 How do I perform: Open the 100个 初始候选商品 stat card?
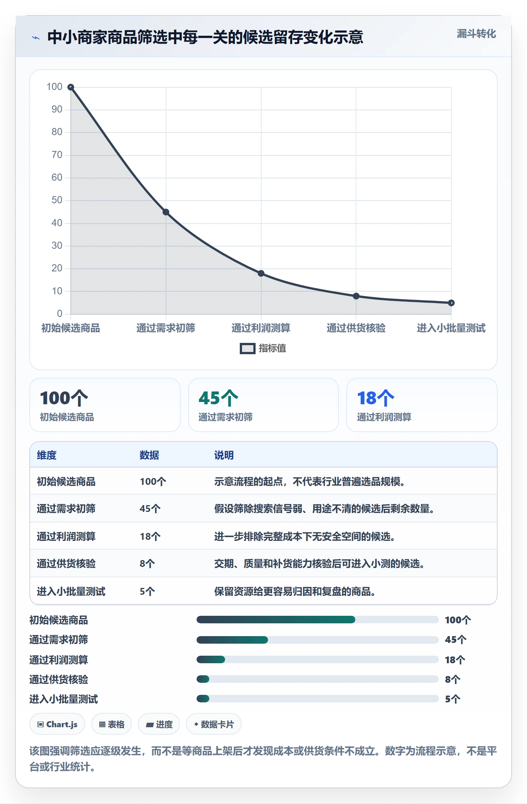point(105,405)
